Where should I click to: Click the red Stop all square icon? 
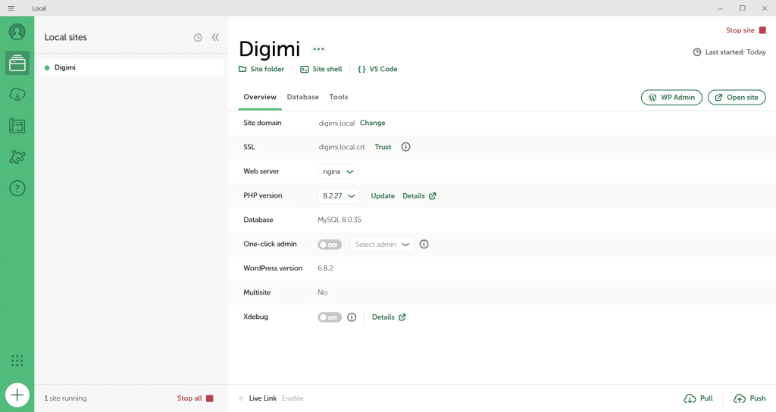coord(210,398)
